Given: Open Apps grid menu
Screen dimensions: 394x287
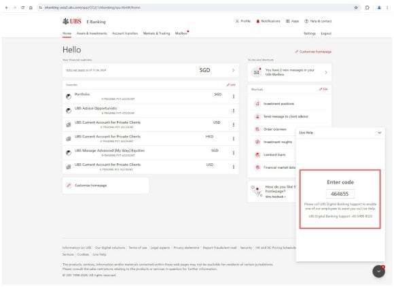Looking at the screenshot, I should [x=292, y=21].
